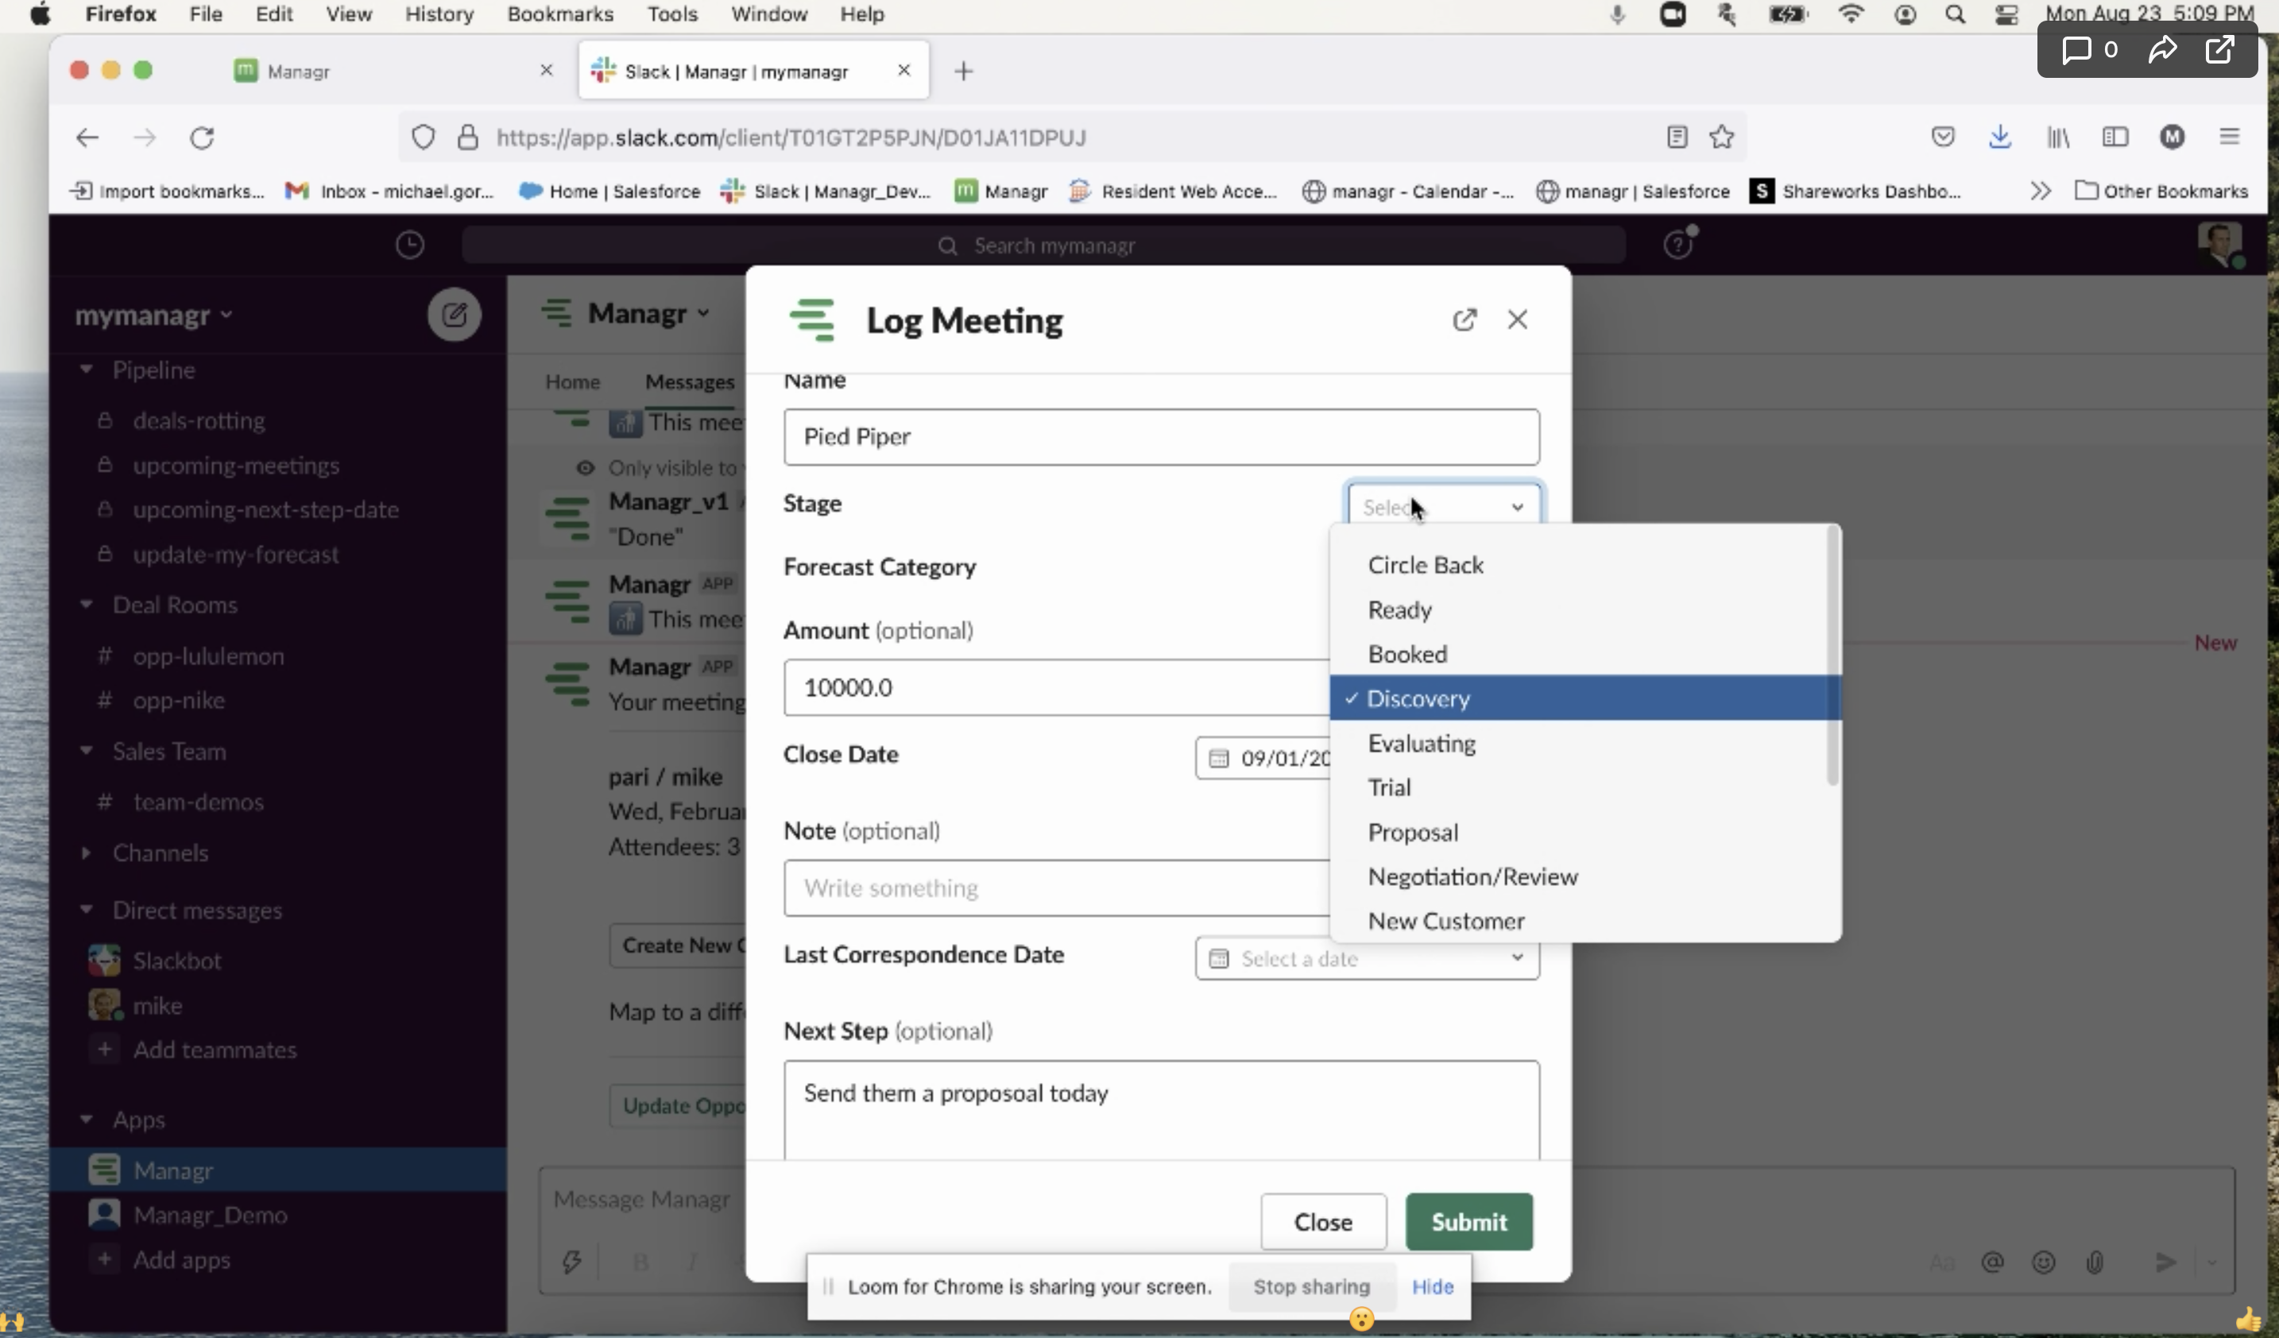The height and width of the screenshot is (1338, 2279).
Task: Expand the Channels sidebar section
Action: click(87, 853)
